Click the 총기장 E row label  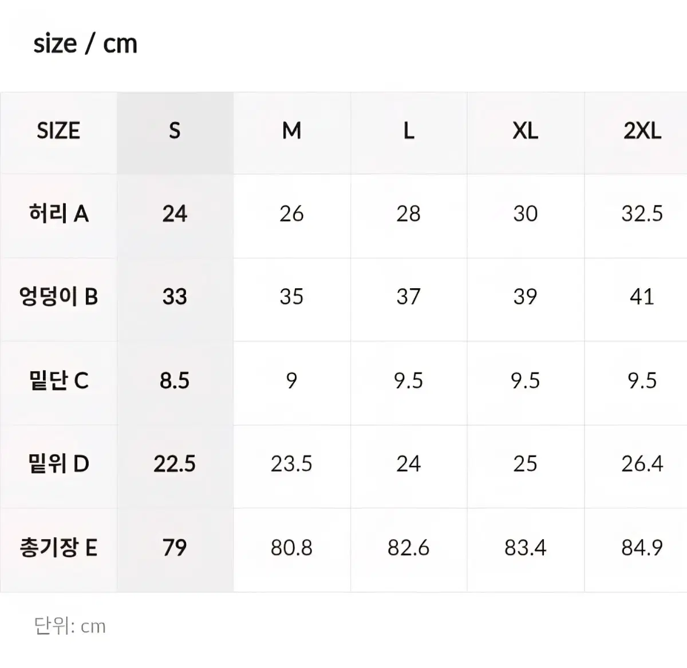pos(58,548)
